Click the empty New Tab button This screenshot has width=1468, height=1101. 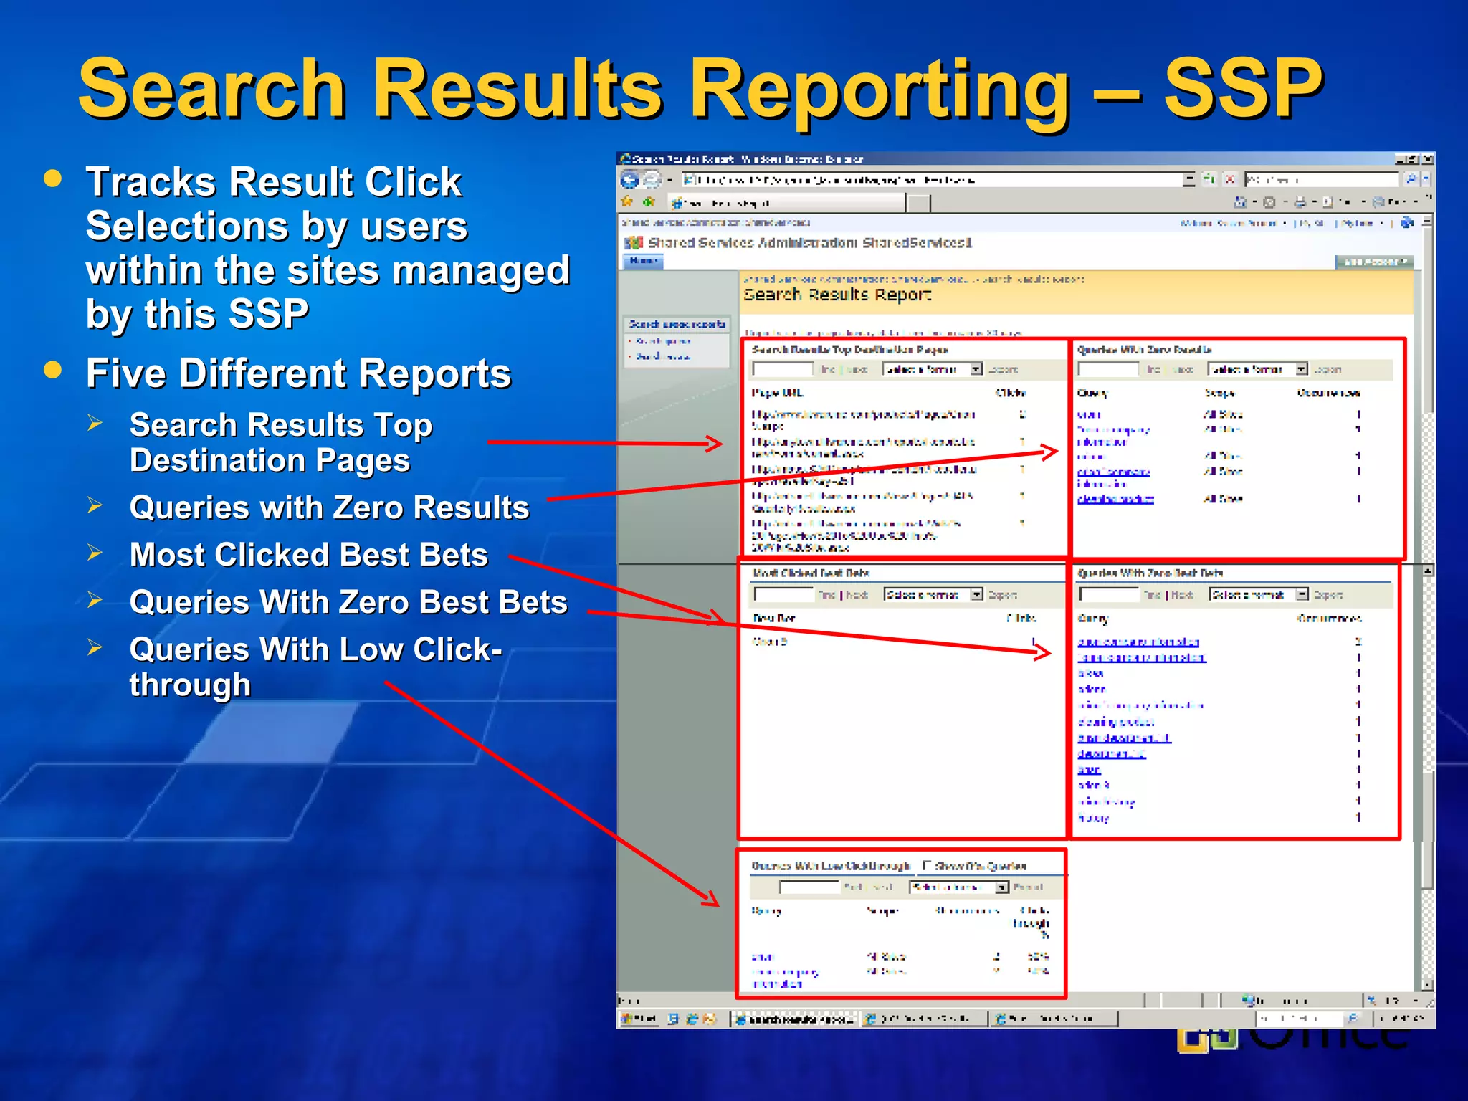[x=918, y=204]
